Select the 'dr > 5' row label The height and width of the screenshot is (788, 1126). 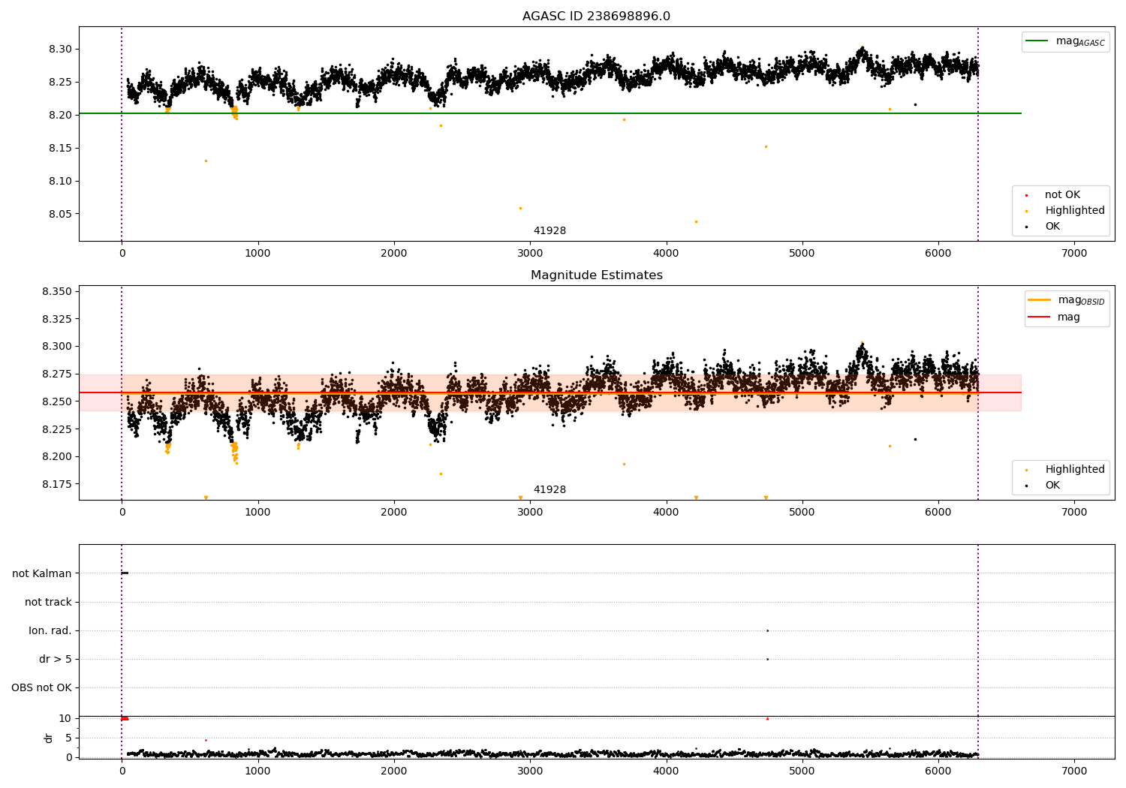pyautogui.click(x=56, y=659)
